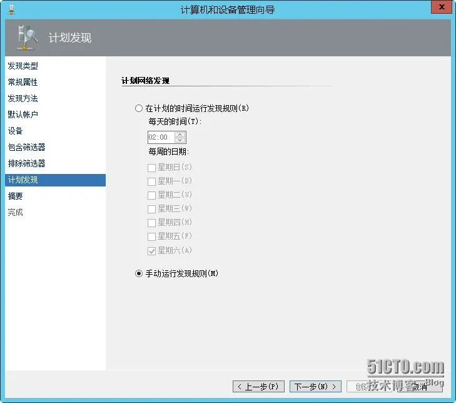
Task: Click the 02:00 time input field
Action: (x=161, y=137)
